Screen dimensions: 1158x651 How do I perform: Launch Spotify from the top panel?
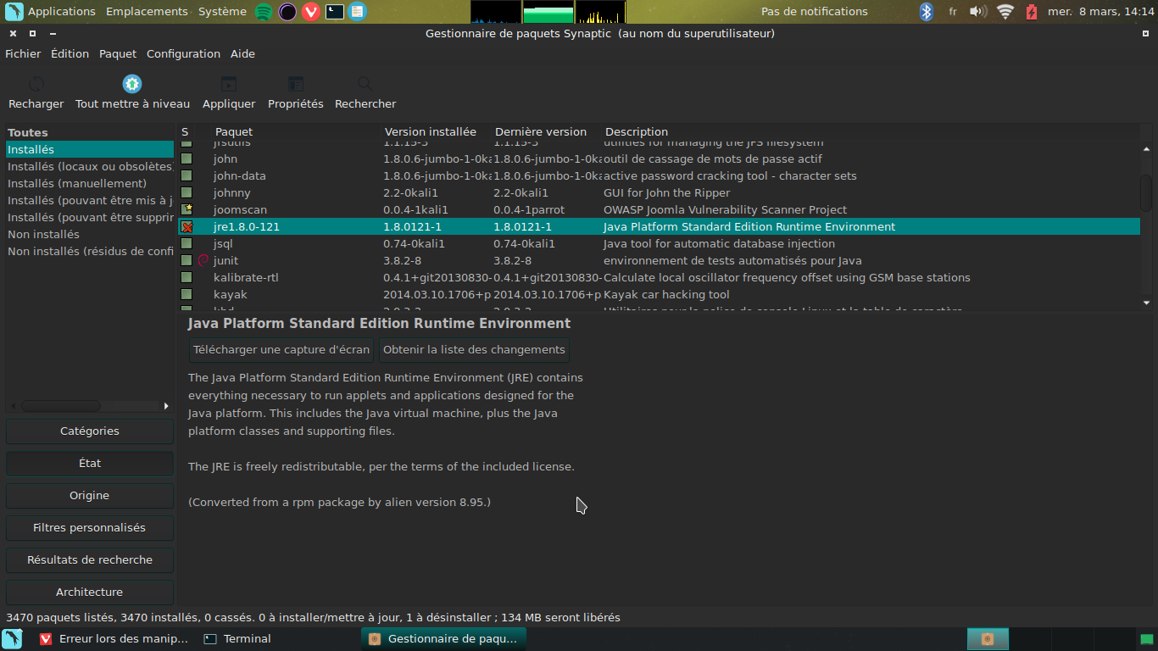coord(264,12)
